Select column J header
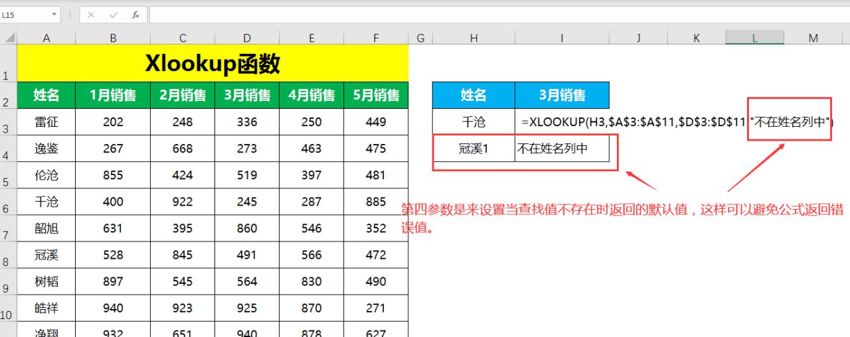The image size is (850, 337). [x=638, y=38]
